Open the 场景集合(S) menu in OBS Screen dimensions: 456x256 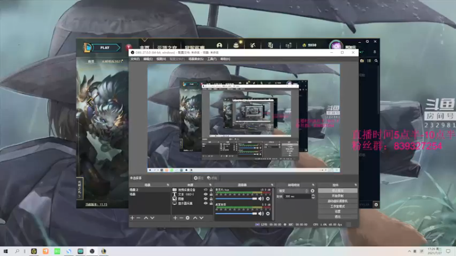click(x=196, y=59)
